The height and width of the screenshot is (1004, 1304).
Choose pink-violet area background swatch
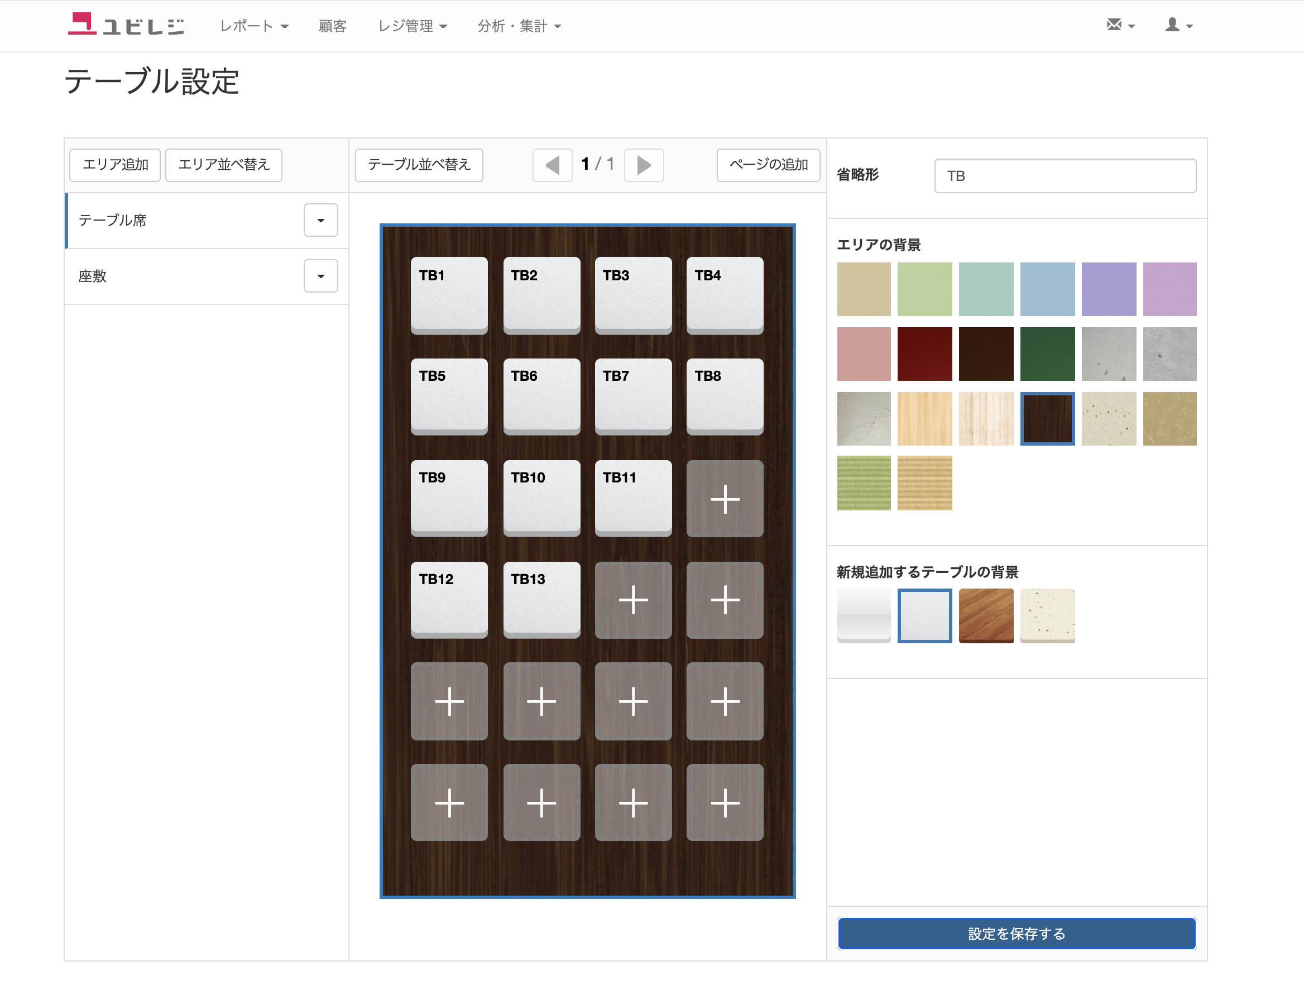(x=1169, y=289)
